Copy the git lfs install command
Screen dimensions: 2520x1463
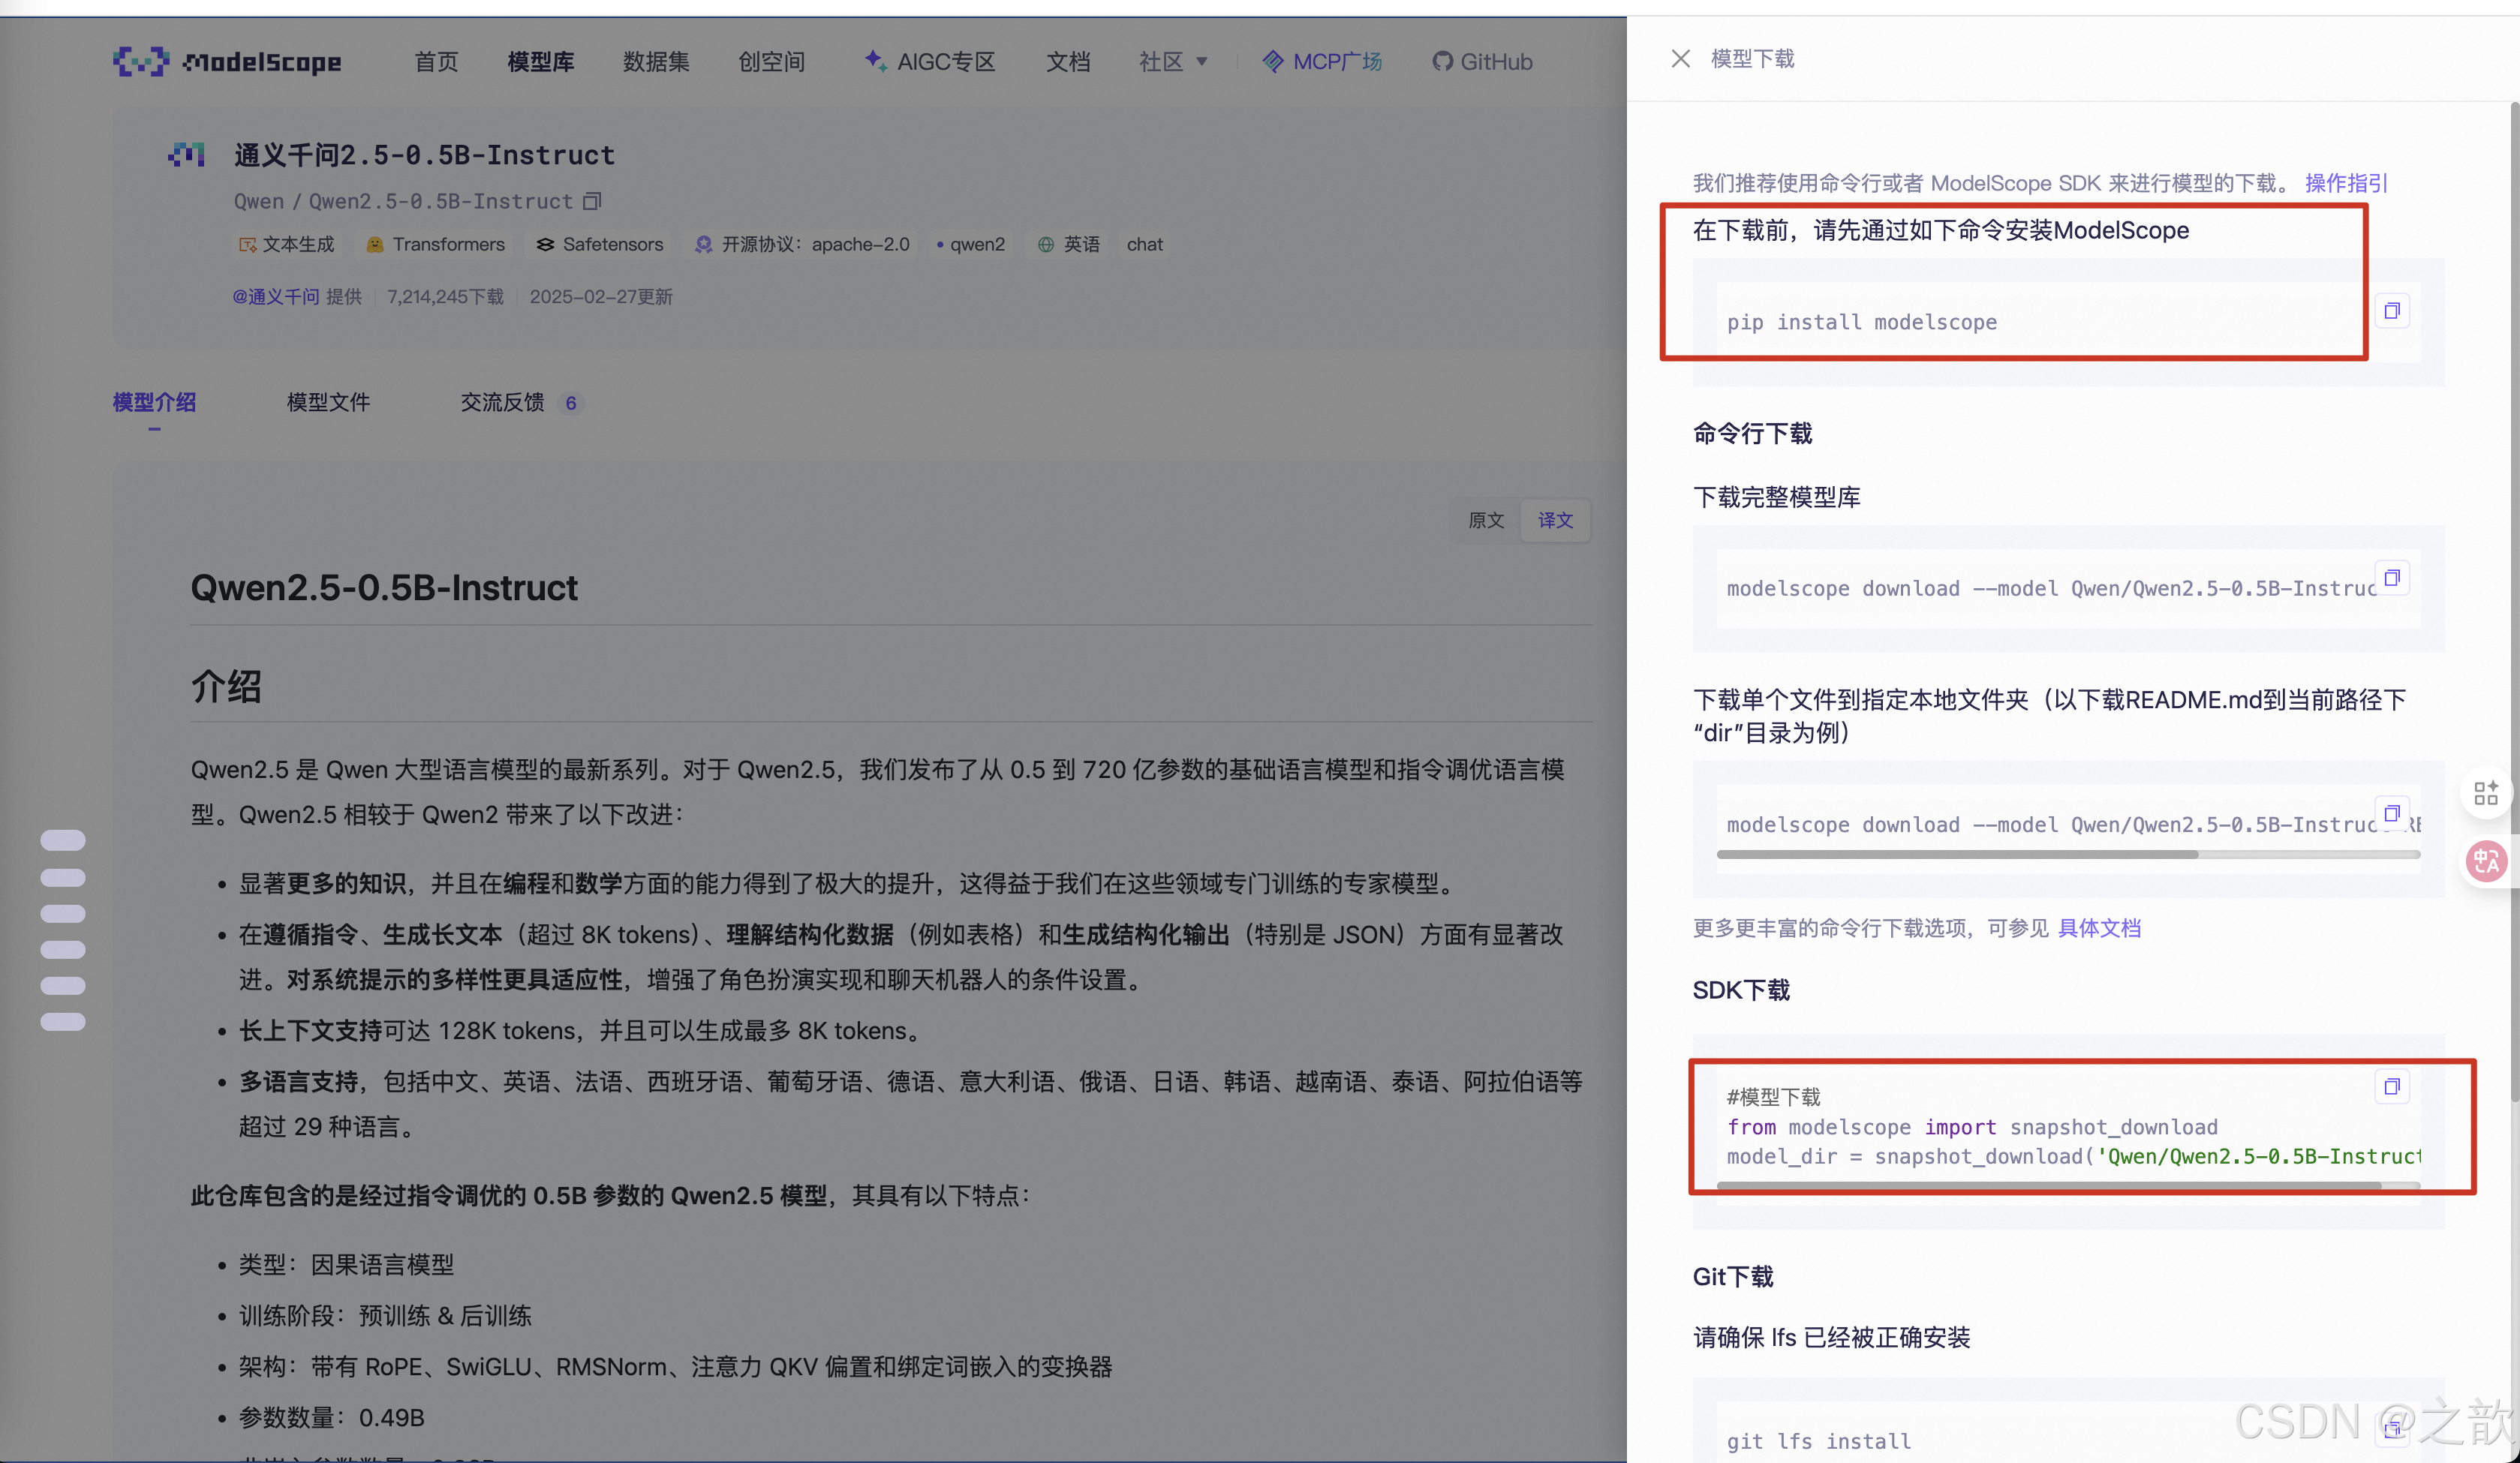(2391, 1430)
